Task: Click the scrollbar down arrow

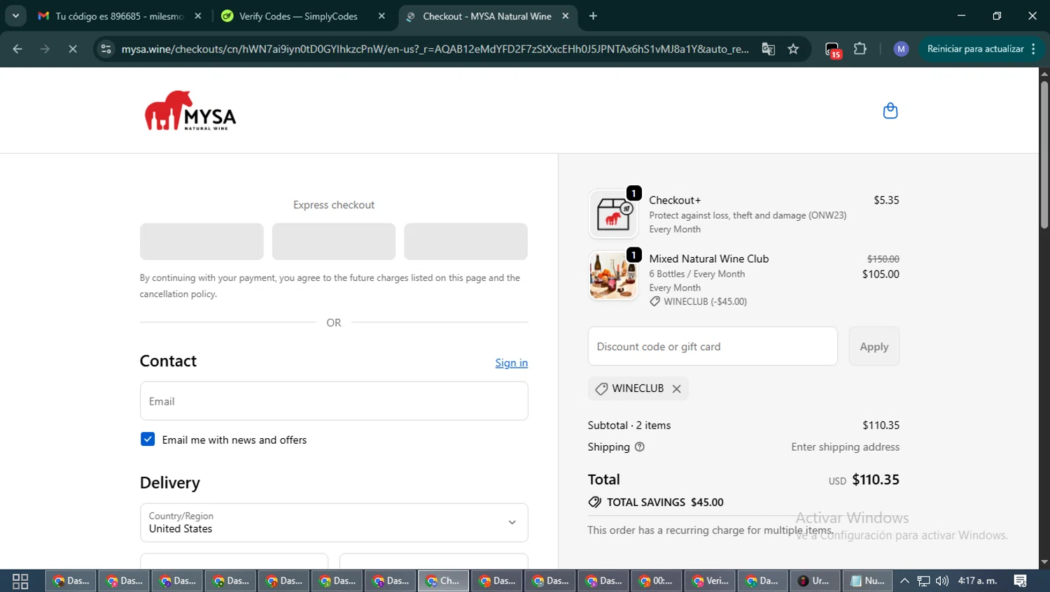Action: coord(1044,562)
